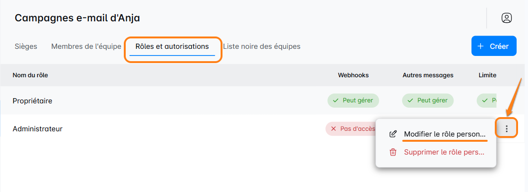Click the plus icon on Créer button
This screenshot has height=192, width=528.
pos(481,46)
